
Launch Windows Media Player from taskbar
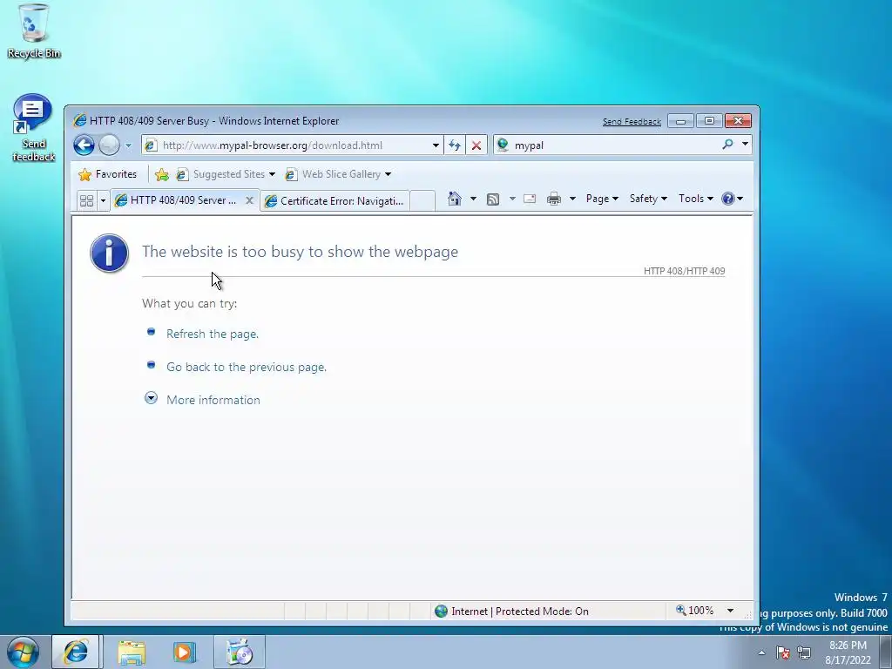click(185, 652)
